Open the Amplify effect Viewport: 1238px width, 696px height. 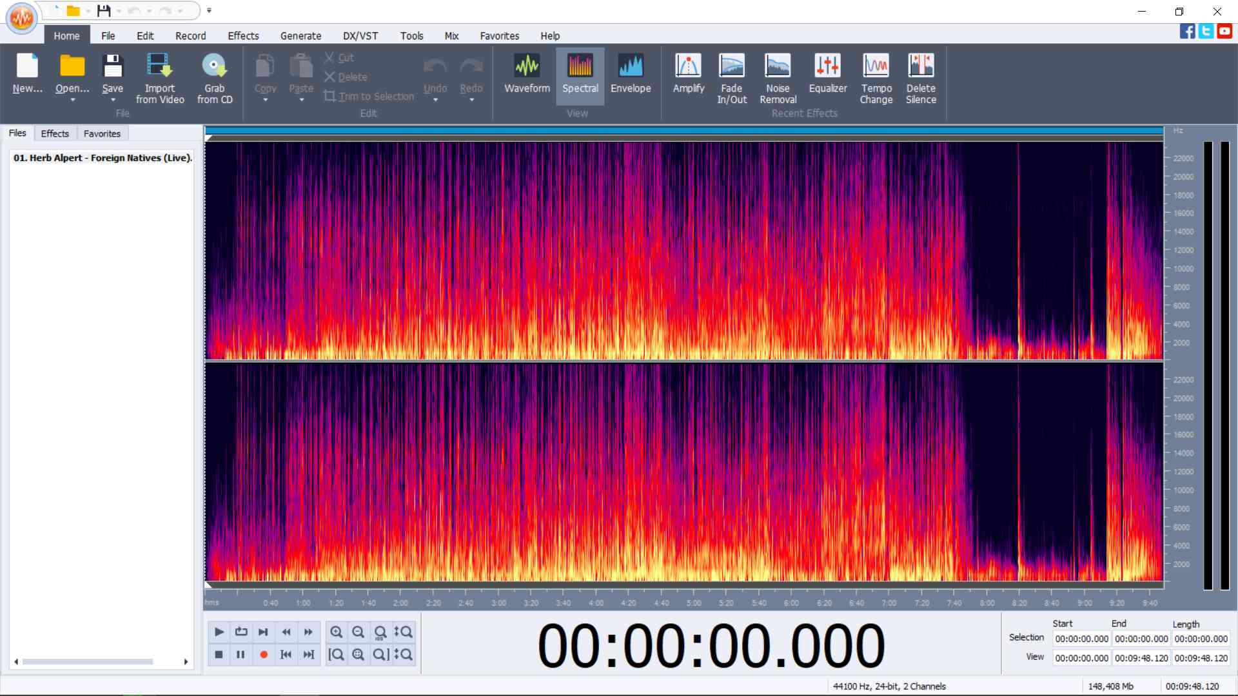pos(688,73)
